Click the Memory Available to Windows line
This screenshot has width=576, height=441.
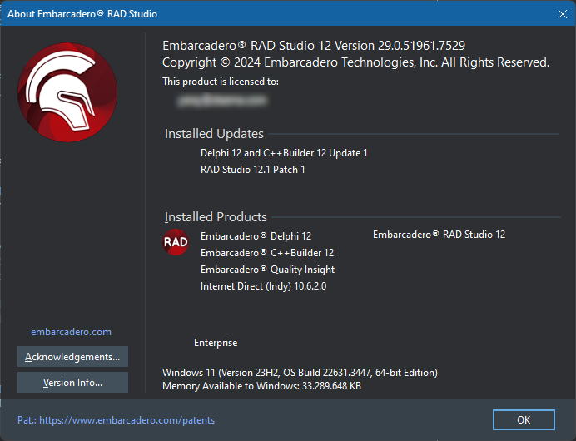pos(261,386)
